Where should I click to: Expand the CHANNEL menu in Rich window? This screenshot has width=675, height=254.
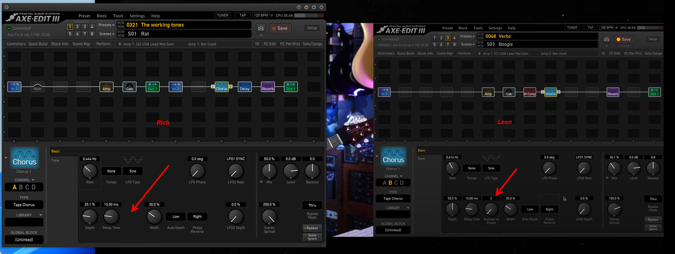[24, 180]
